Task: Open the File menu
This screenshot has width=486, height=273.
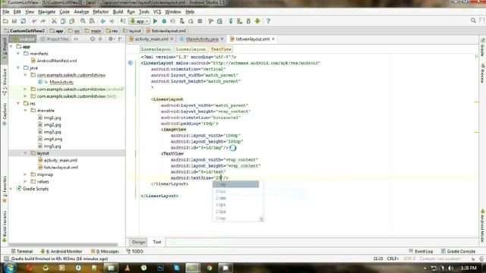Action: (5, 12)
